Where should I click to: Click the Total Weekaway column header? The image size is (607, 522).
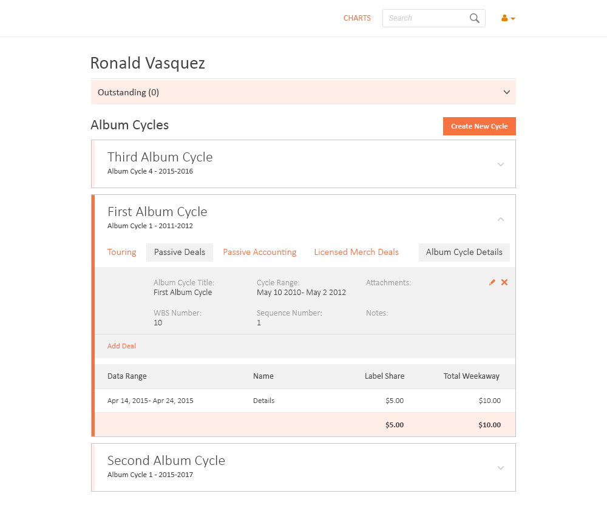point(472,376)
